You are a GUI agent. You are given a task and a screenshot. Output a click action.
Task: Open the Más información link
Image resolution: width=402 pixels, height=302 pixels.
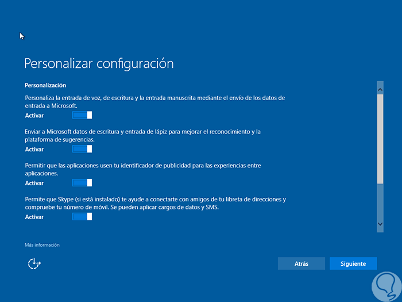click(42, 245)
